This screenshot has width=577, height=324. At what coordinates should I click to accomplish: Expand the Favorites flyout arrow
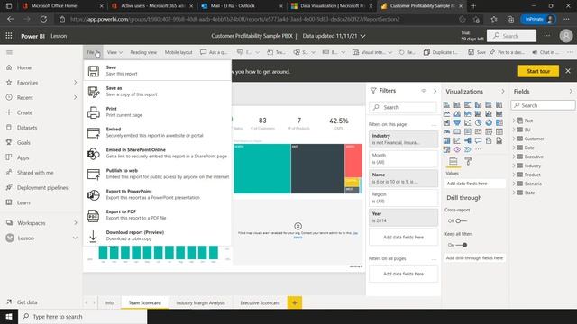click(x=75, y=83)
